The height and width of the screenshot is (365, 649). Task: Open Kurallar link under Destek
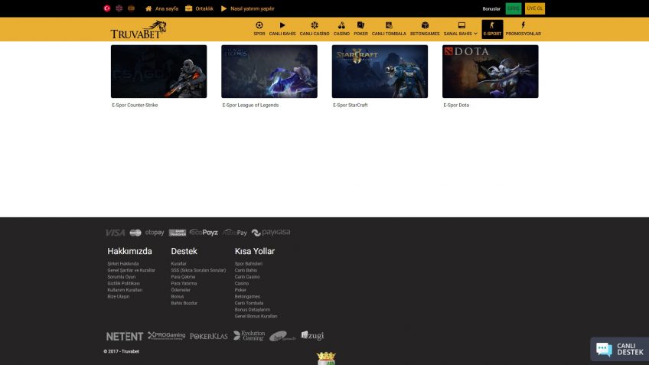point(179,263)
